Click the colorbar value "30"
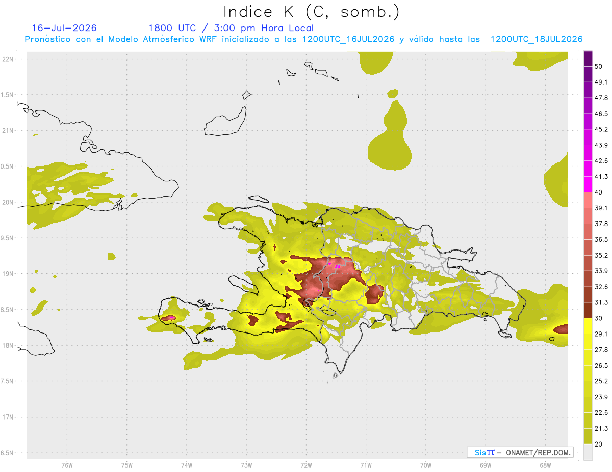 point(599,318)
